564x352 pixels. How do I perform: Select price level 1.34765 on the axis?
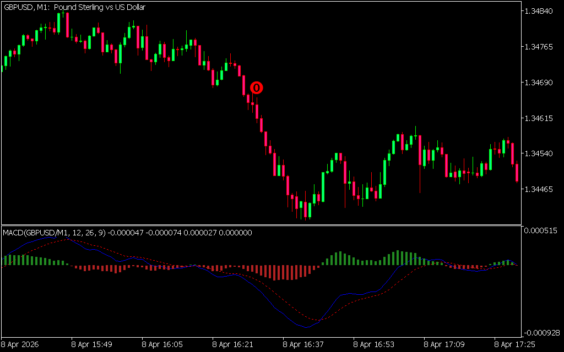540,47
